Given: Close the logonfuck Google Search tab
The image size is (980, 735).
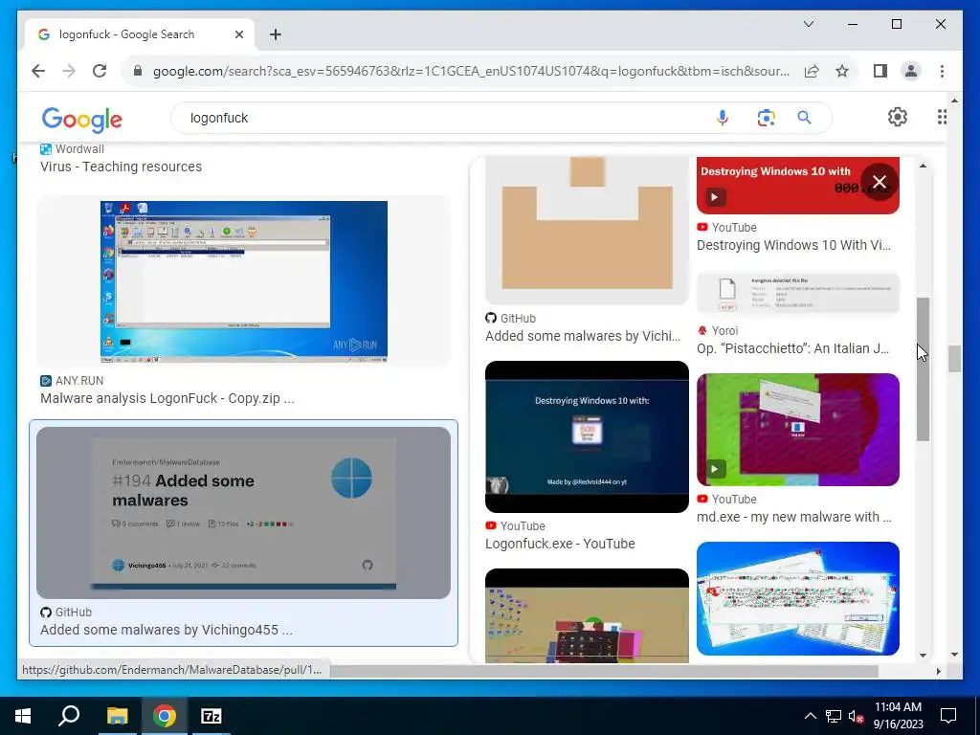Looking at the screenshot, I should [x=238, y=34].
